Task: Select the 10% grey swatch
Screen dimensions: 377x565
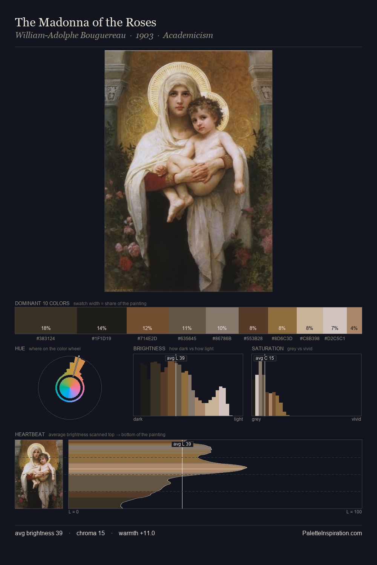Action: [222, 321]
